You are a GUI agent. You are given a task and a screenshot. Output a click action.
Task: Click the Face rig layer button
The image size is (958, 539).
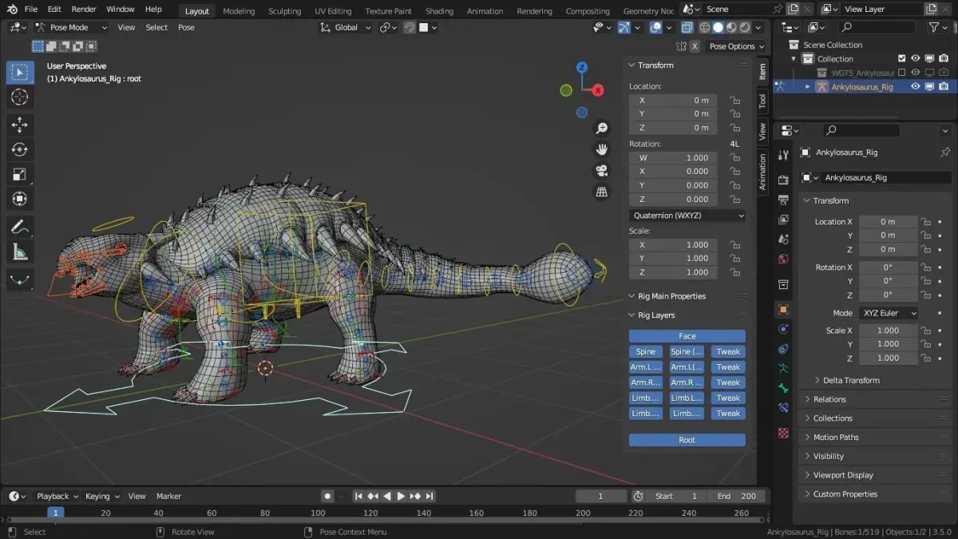click(687, 336)
